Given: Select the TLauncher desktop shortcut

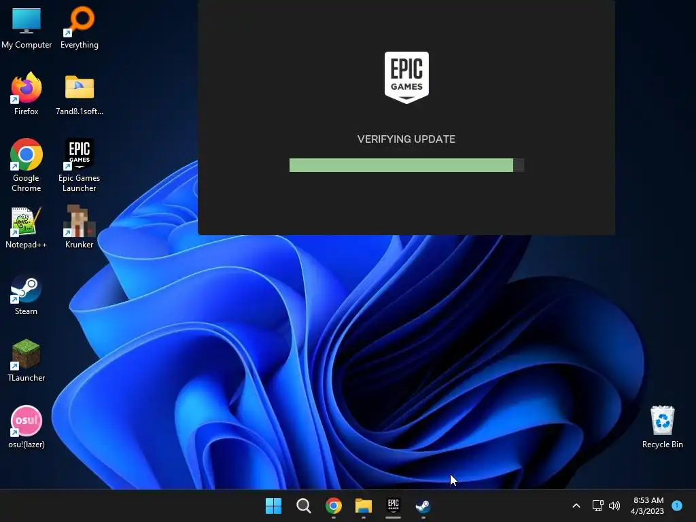Looking at the screenshot, I should coord(27,360).
